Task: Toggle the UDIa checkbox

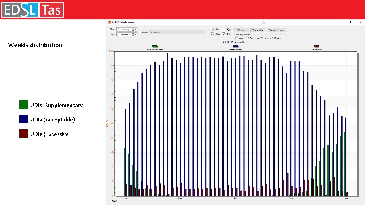Action: click(212, 34)
